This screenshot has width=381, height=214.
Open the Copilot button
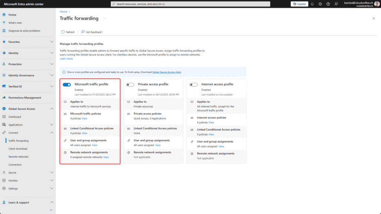point(300,4)
